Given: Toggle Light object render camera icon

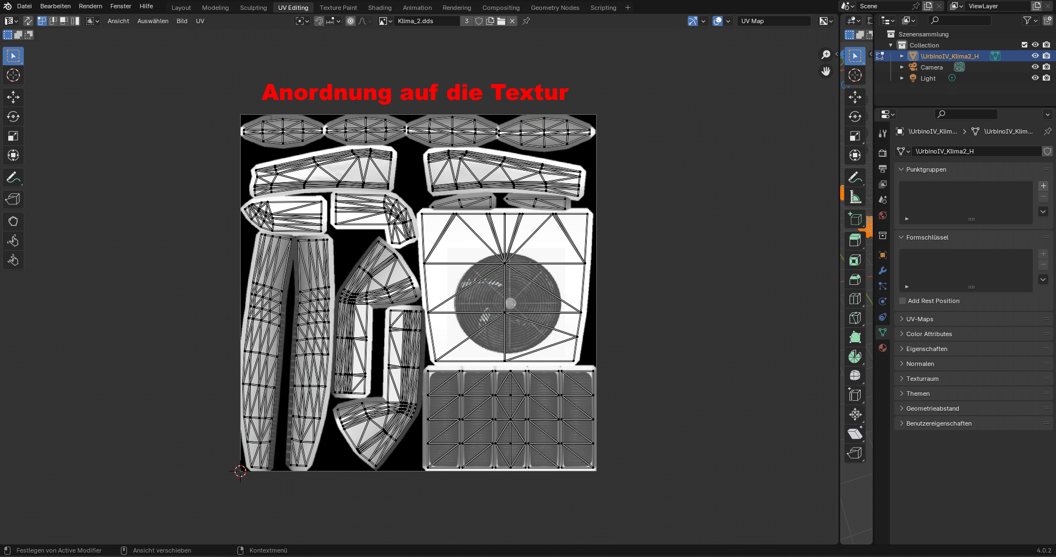Looking at the screenshot, I should [1046, 78].
